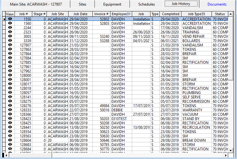View job 2244 via its eye icon
The height and width of the screenshot is (159, 237).
pyautogui.click(x=10, y=28)
